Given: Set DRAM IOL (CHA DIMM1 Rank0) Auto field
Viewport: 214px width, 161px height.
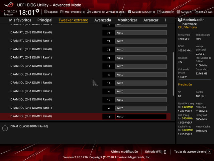Looking at the screenshot, I should point(141,83).
